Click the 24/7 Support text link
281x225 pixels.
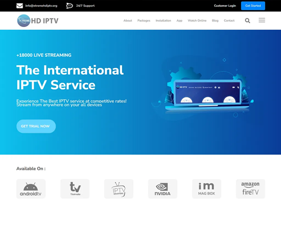[x=85, y=6]
